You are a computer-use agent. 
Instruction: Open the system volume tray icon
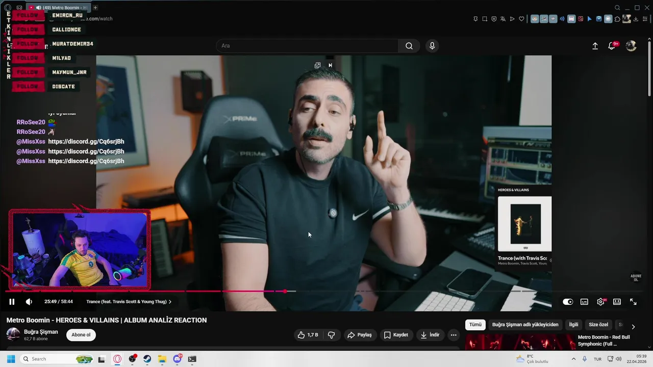point(619,359)
